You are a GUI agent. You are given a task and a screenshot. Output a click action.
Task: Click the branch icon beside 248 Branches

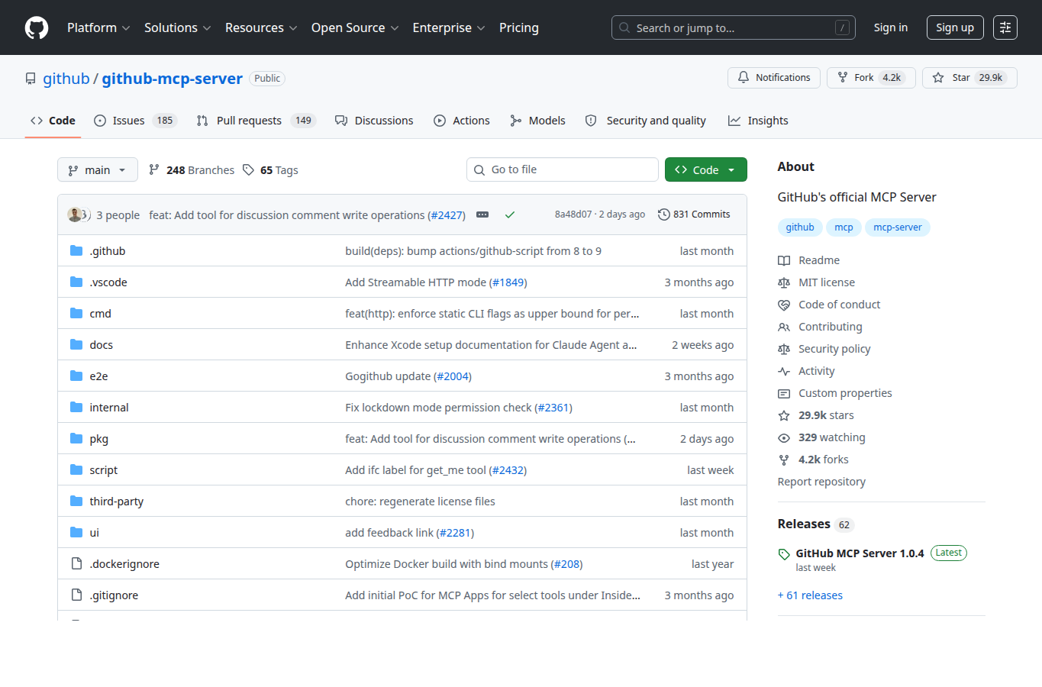[x=154, y=169]
